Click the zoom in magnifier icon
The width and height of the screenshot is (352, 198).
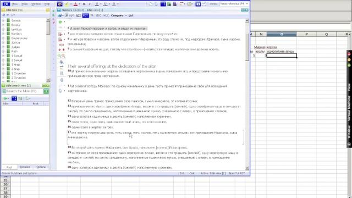[x=59, y=56]
